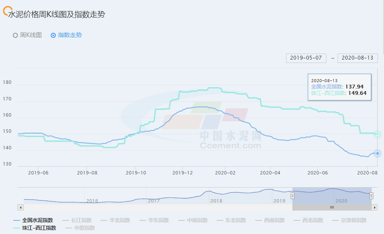Viewport: 384px width, 234px height.
Task: Toggle 京津冀指数 legend series
Action: (x=349, y=220)
